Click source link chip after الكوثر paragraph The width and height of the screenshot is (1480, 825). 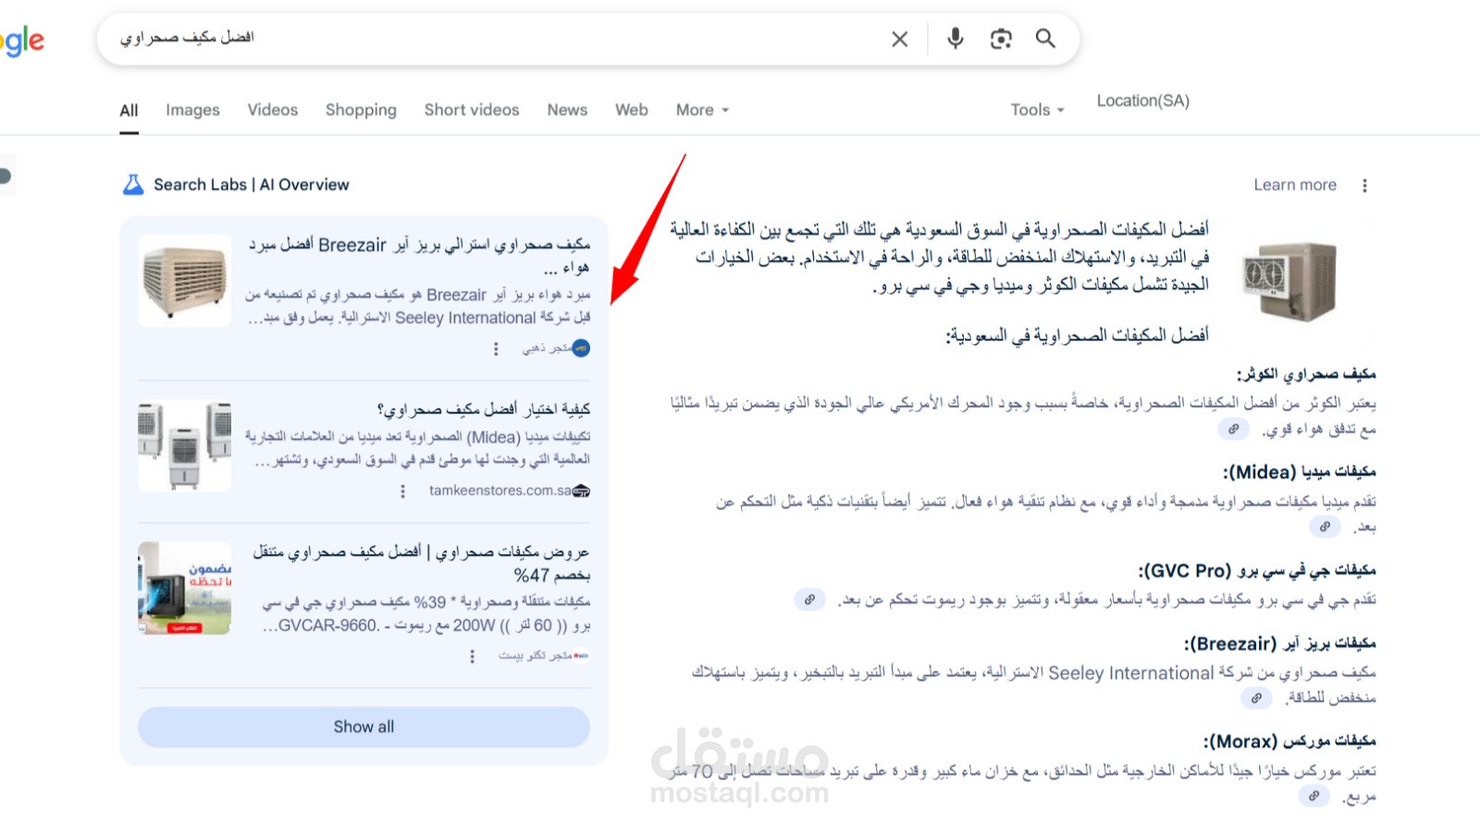(x=1233, y=429)
